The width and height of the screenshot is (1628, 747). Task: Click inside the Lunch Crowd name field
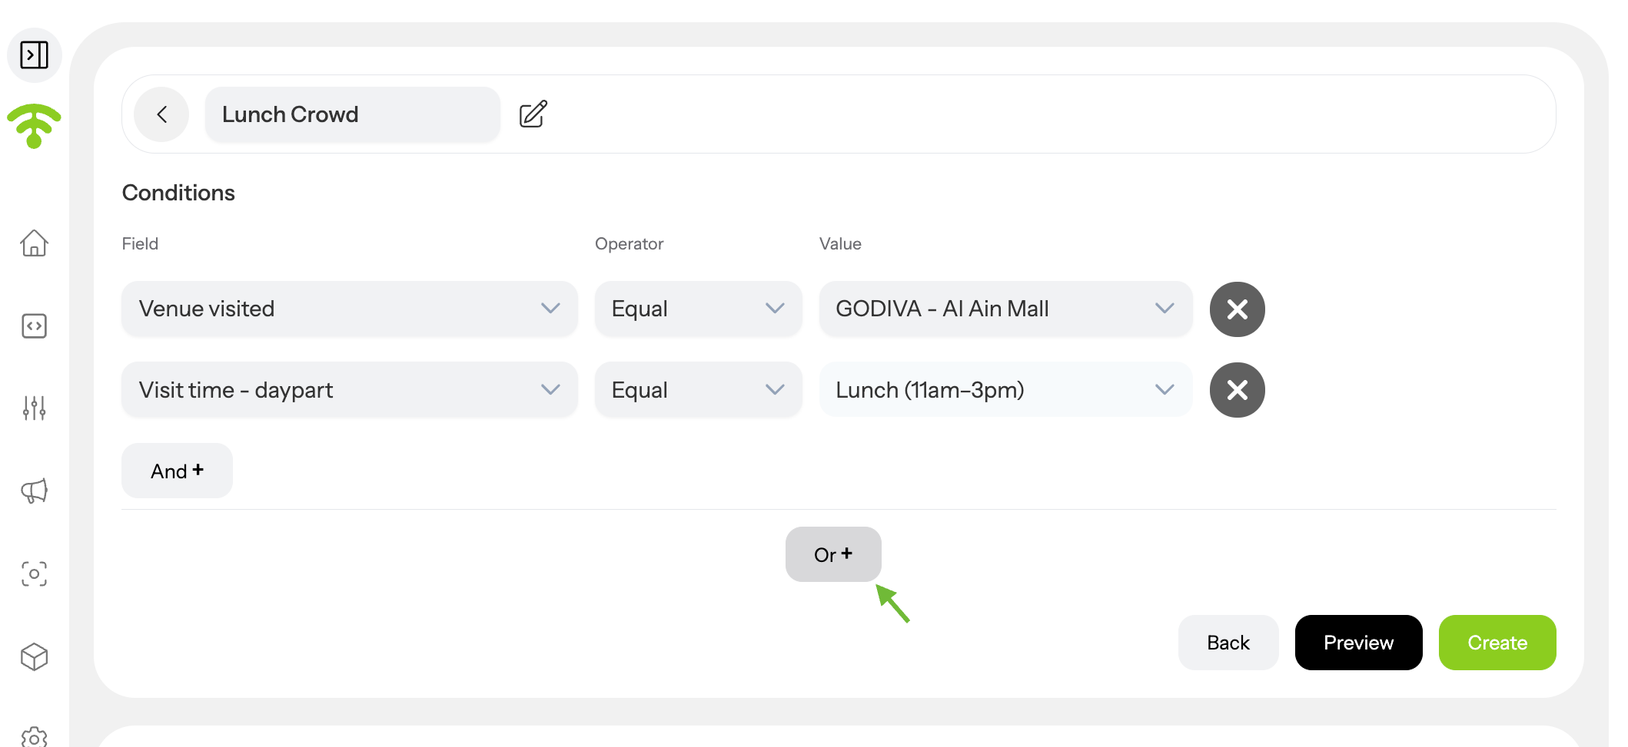click(x=353, y=114)
